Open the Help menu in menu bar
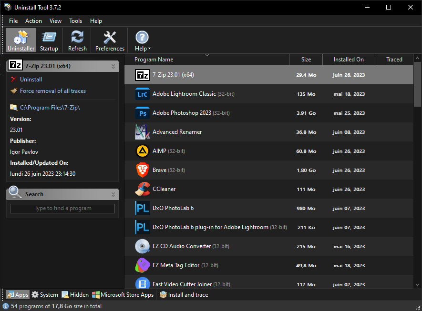The width and height of the screenshot is (422, 311). pyautogui.click(x=96, y=21)
